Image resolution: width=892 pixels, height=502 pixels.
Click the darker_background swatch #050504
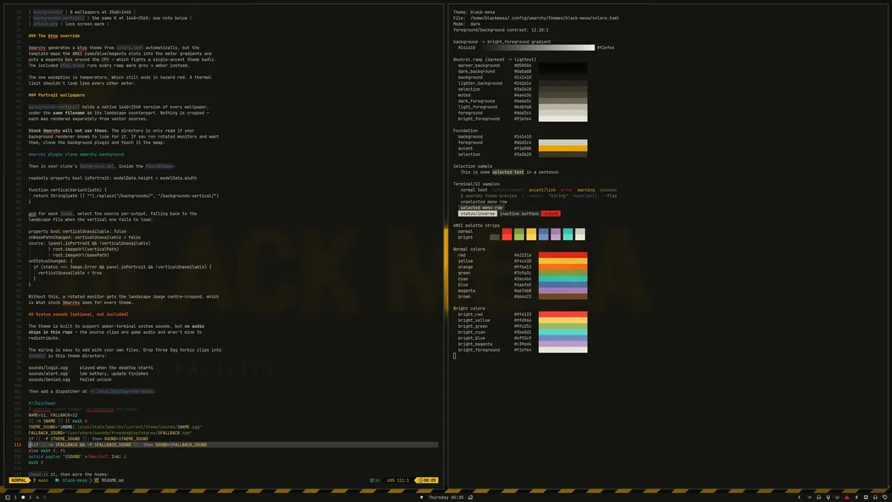point(563,65)
